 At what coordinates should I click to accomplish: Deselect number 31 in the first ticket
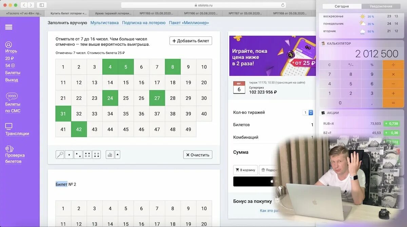click(x=63, y=114)
